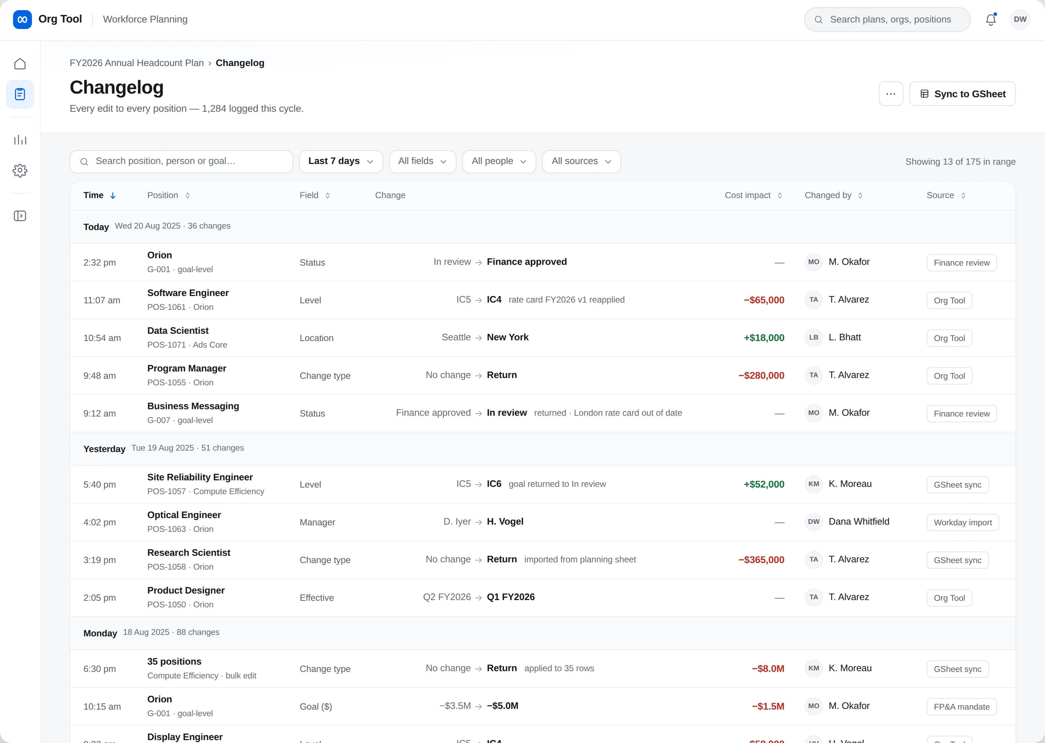1045x743 pixels.
Task: Click the KM avatar in Site Reliability Engineer row
Action: pos(814,484)
